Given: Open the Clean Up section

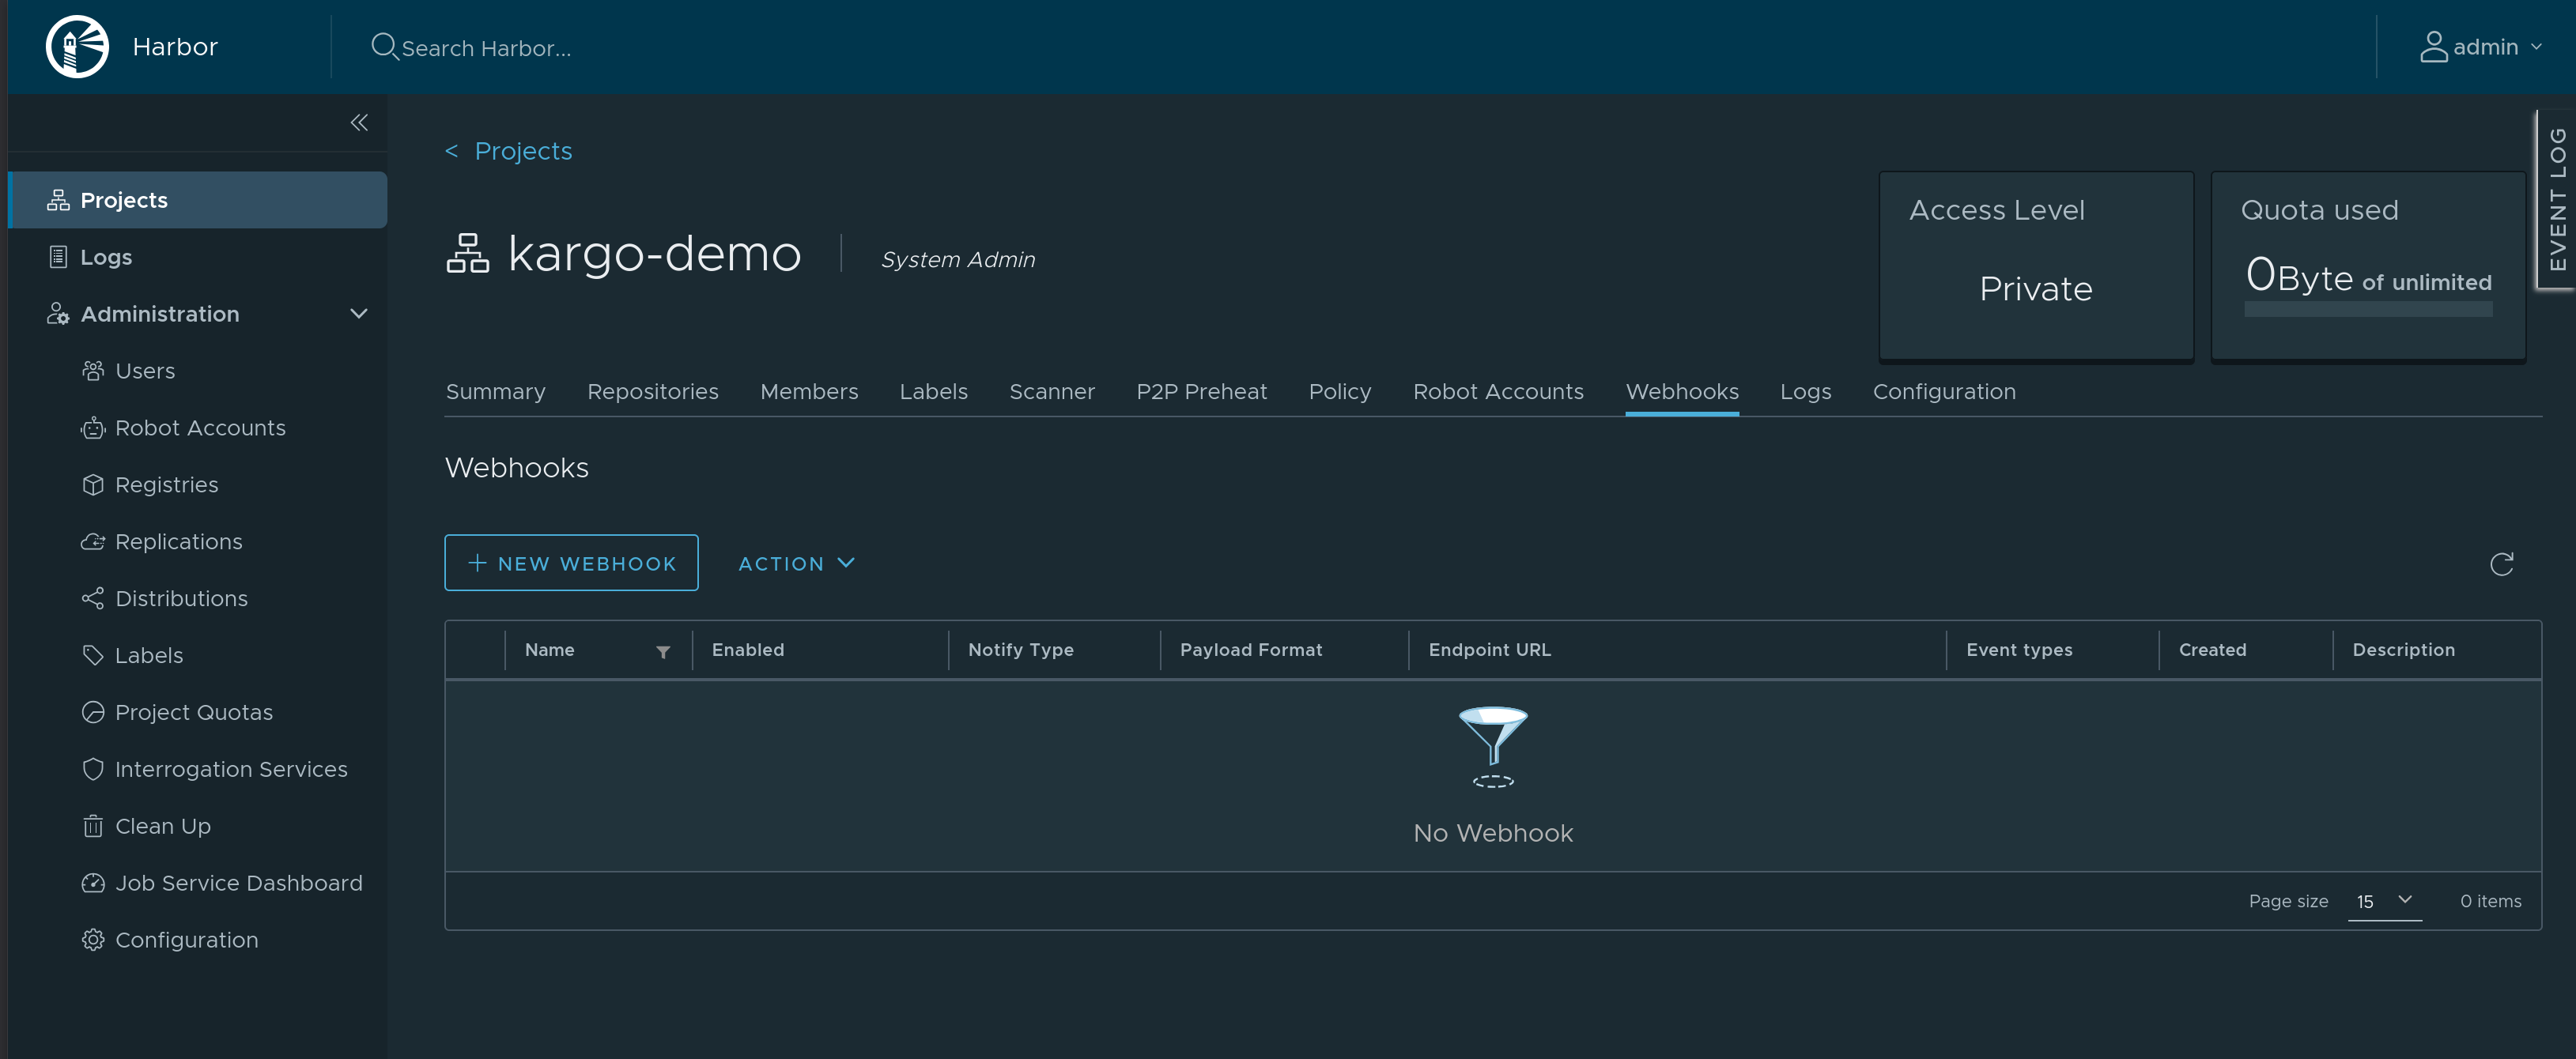Looking at the screenshot, I should pyautogui.click(x=162, y=826).
